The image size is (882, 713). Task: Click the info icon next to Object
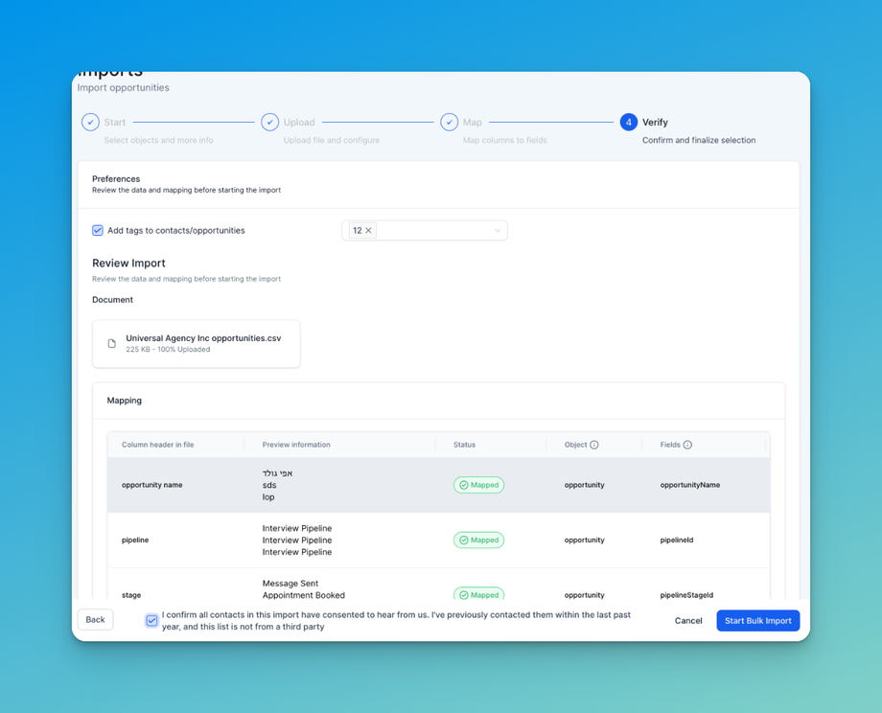(x=594, y=445)
